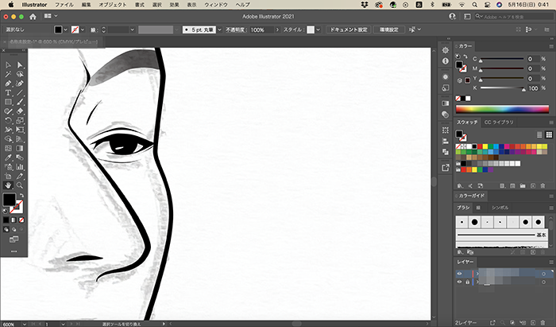Viewport: 556px width, 327px height.
Task: Open the fill color dropdown in control bar
Action: click(x=66, y=29)
